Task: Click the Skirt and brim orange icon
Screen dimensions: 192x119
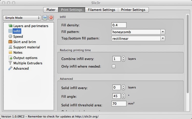Action: (10, 42)
